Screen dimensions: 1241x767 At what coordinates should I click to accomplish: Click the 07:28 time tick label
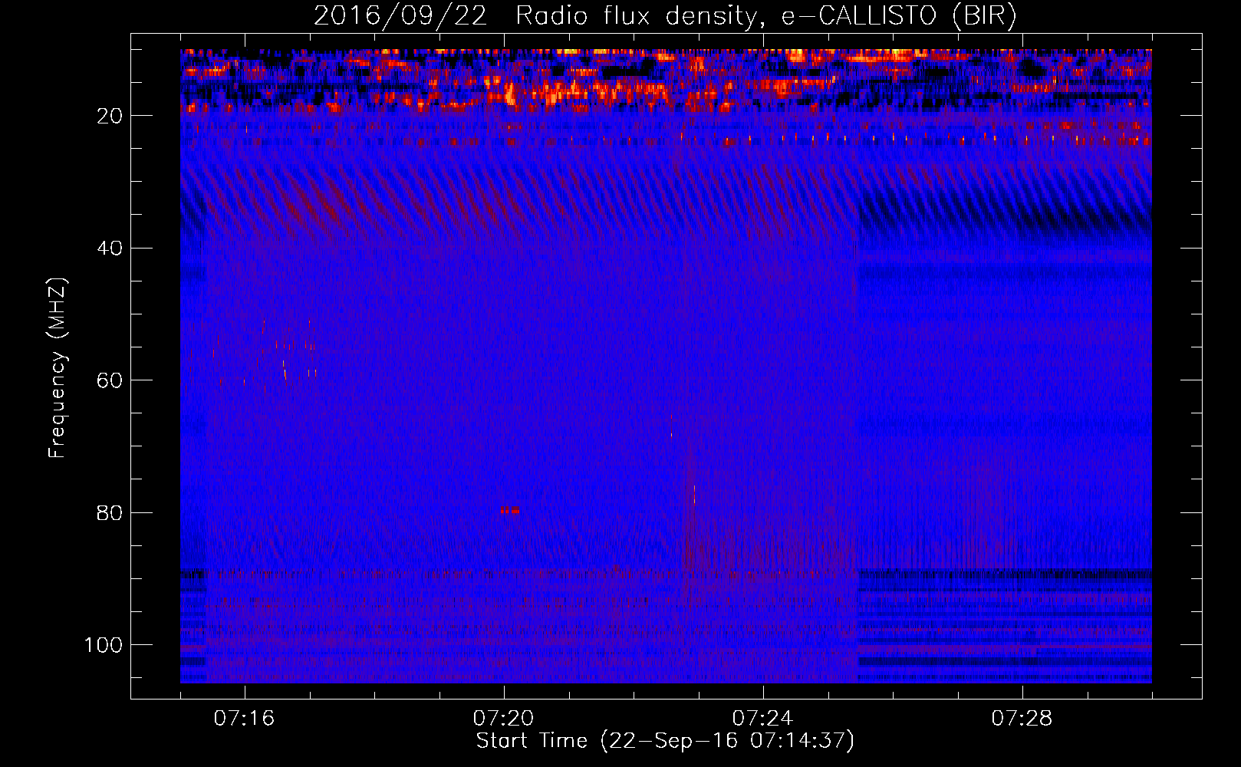tap(1022, 719)
